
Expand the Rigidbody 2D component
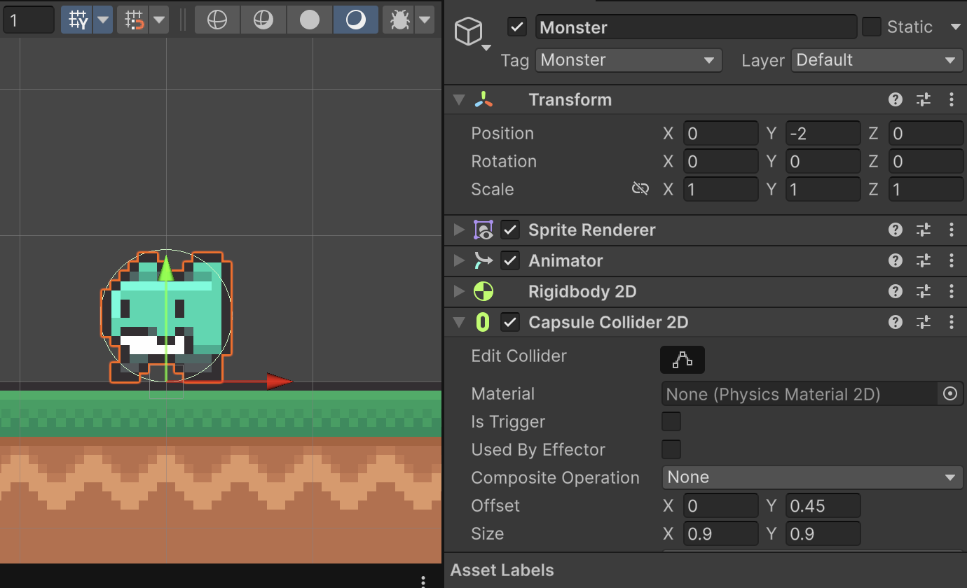(x=459, y=291)
